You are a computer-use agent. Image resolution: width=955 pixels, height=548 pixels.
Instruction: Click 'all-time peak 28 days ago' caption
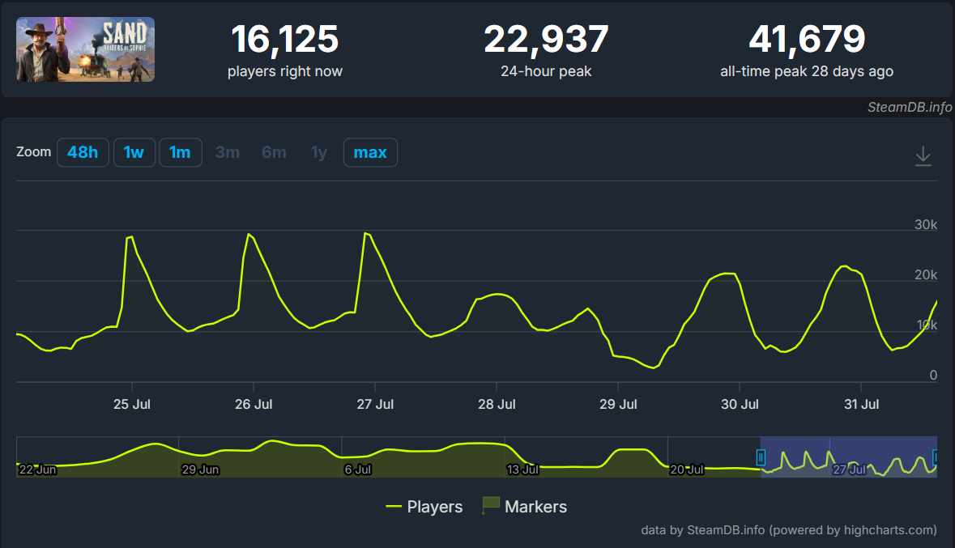point(807,71)
